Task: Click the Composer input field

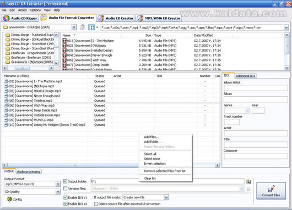Action: 256,156
